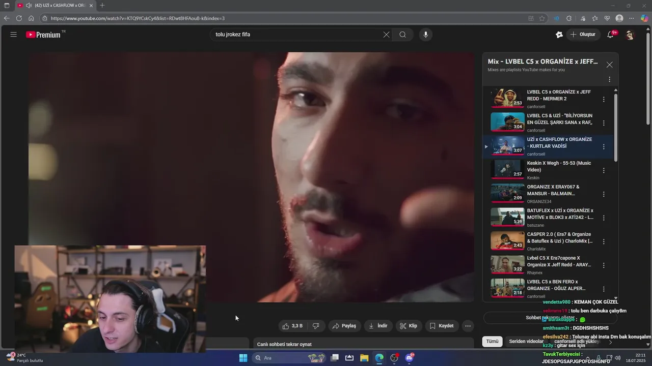Screen dimensions: 652x366
Task: Close the UZİ x CASHFLOW browser tab
Action: click(91, 6)
